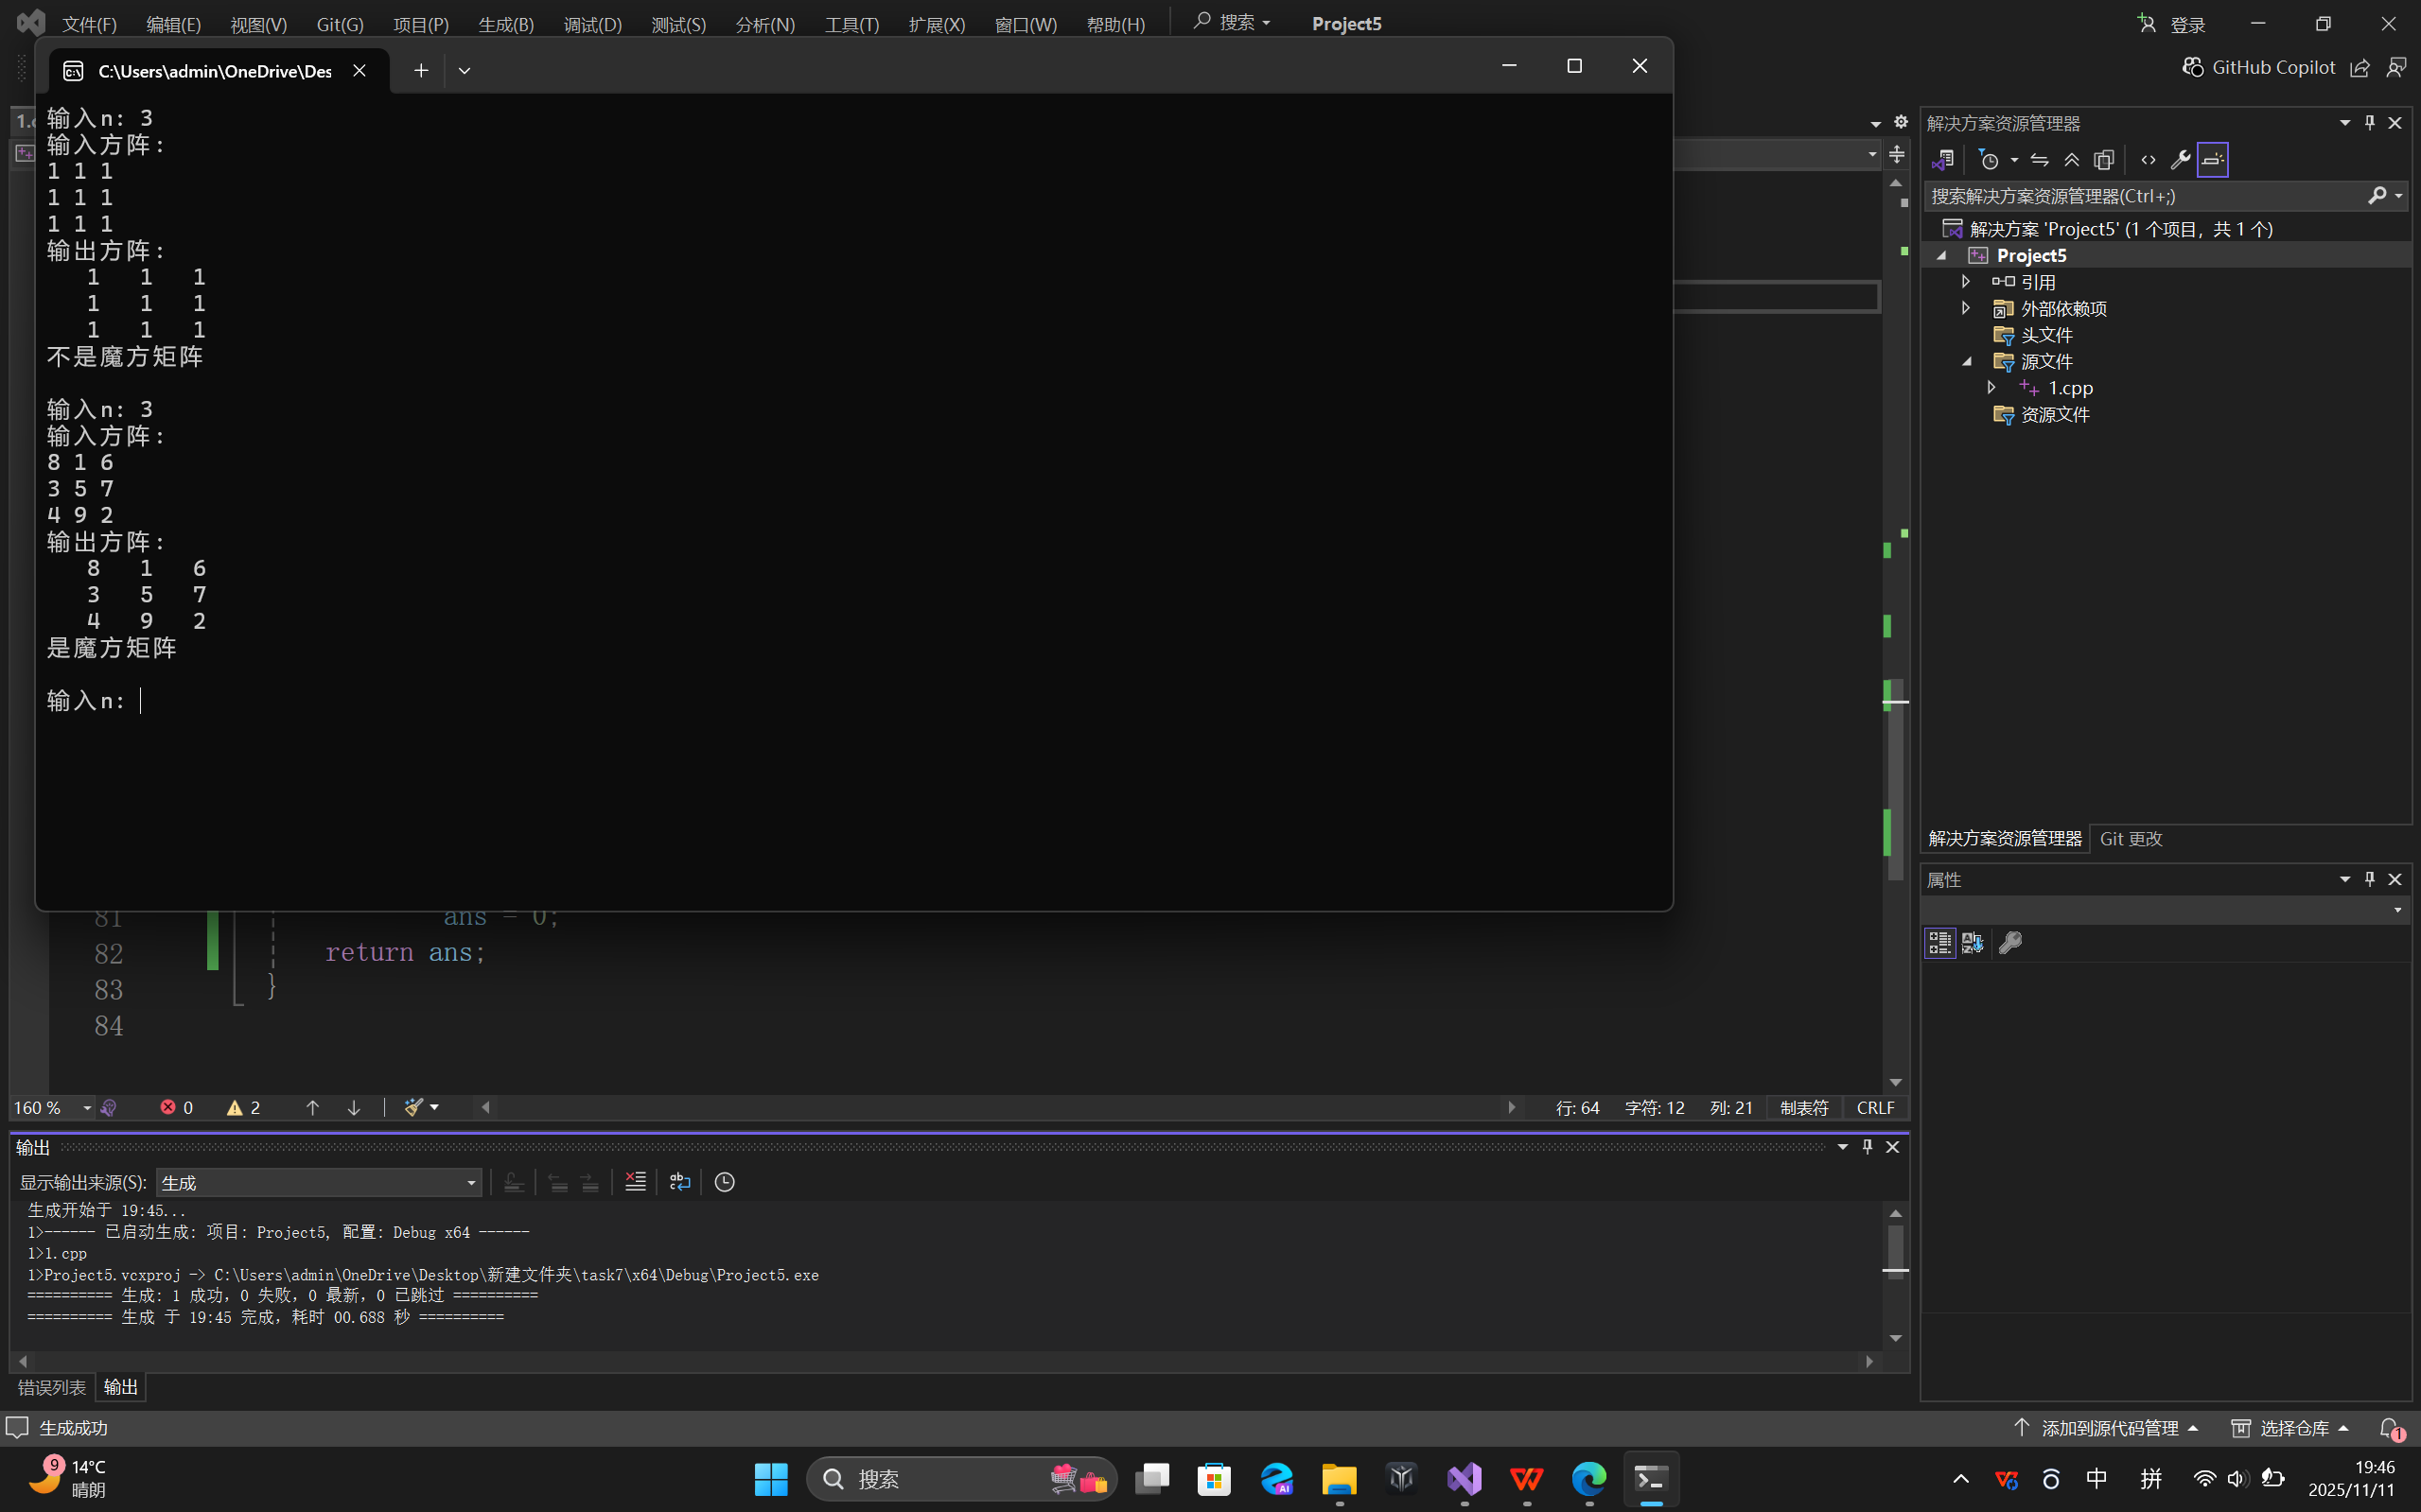The height and width of the screenshot is (1512, 2421).
Task: Click 添加到源代码管理 in the status bar
Action: pyautogui.click(x=2109, y=1428)
